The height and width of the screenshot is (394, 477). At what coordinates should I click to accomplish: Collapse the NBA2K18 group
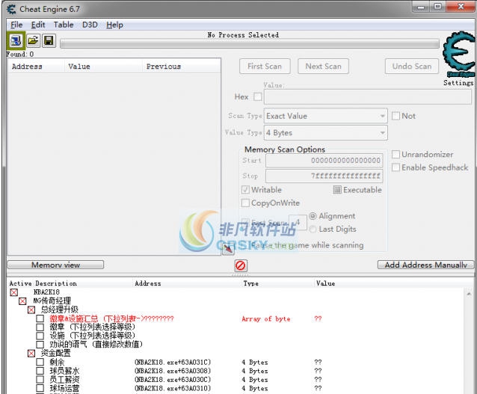click(x=14, y=292)
